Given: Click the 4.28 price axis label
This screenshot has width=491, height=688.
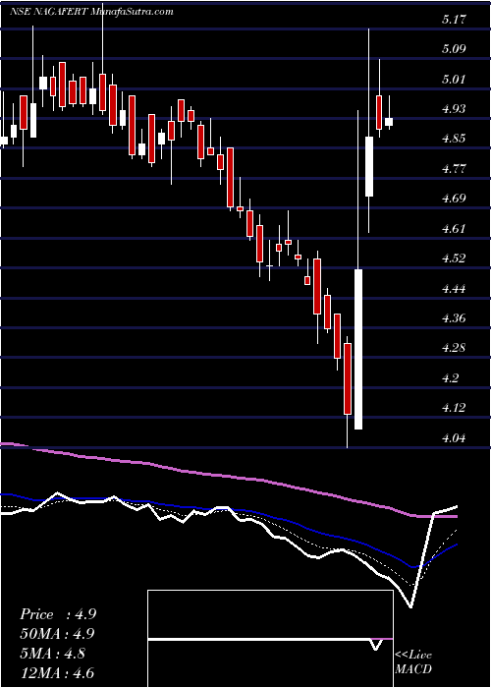Looking at the screenshot, I should (454, 348).
